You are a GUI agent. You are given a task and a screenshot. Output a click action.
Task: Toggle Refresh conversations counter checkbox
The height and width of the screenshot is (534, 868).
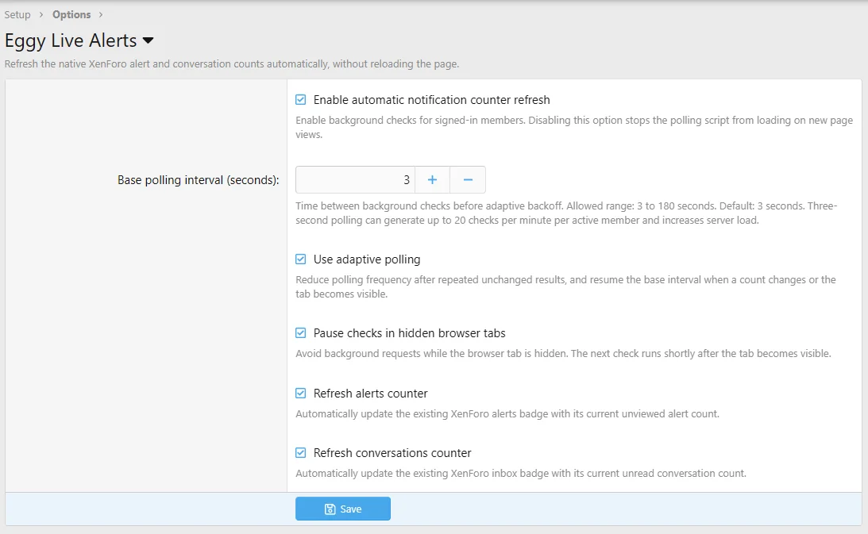301,452
